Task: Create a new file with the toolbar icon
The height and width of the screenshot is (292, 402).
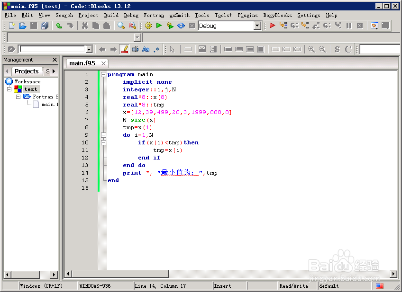Action: point(12,26)
